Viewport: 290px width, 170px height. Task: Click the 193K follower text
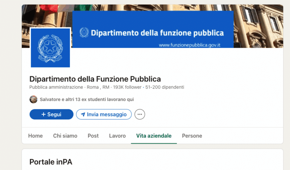(127, 87)
